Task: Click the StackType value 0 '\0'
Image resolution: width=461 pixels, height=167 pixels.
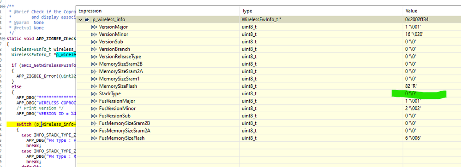Action: click(x=410, y=94)
